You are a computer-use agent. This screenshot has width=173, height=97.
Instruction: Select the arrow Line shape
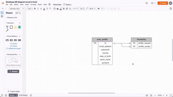pos(7,30)
